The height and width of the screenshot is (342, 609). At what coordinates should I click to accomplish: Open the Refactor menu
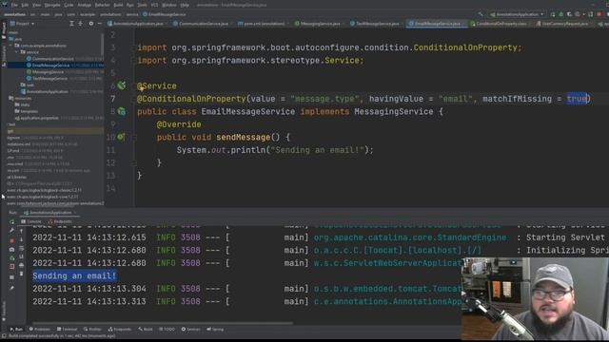click(102, 5)
